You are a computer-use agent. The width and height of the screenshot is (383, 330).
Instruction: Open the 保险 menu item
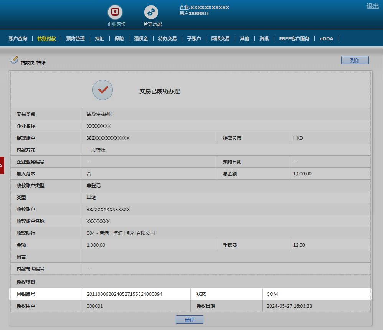coord(119,39)
